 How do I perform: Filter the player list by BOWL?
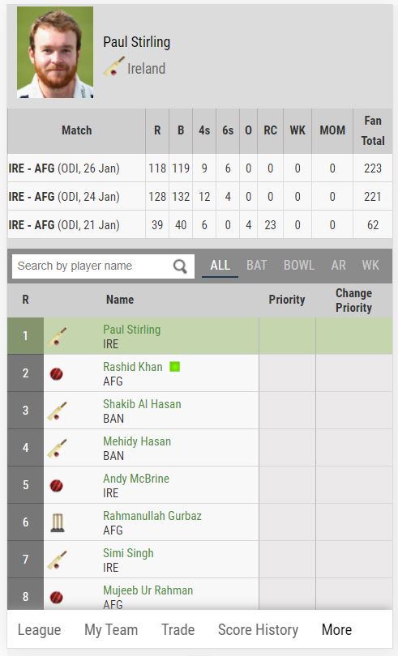tap(299, 266)
